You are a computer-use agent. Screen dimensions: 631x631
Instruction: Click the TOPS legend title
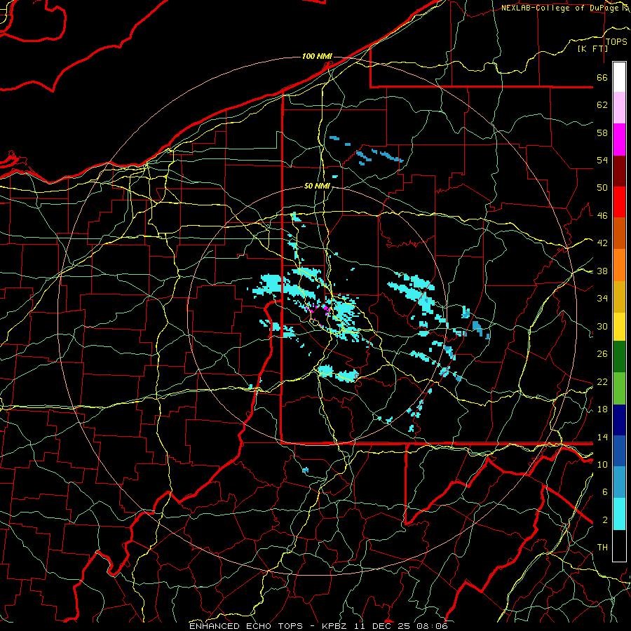click(x=616, y=42)
